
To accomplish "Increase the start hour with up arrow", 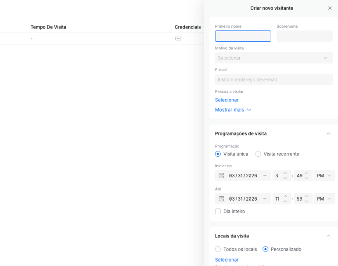I will pos(285,173).
